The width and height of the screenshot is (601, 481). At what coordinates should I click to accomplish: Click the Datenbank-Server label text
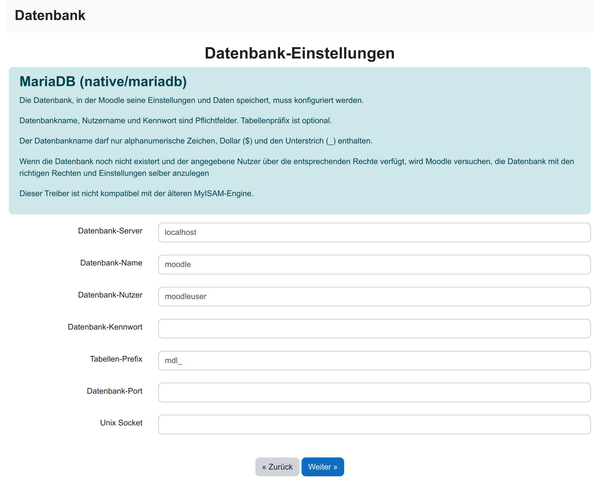pyautogui.click(x=110, y=231)
